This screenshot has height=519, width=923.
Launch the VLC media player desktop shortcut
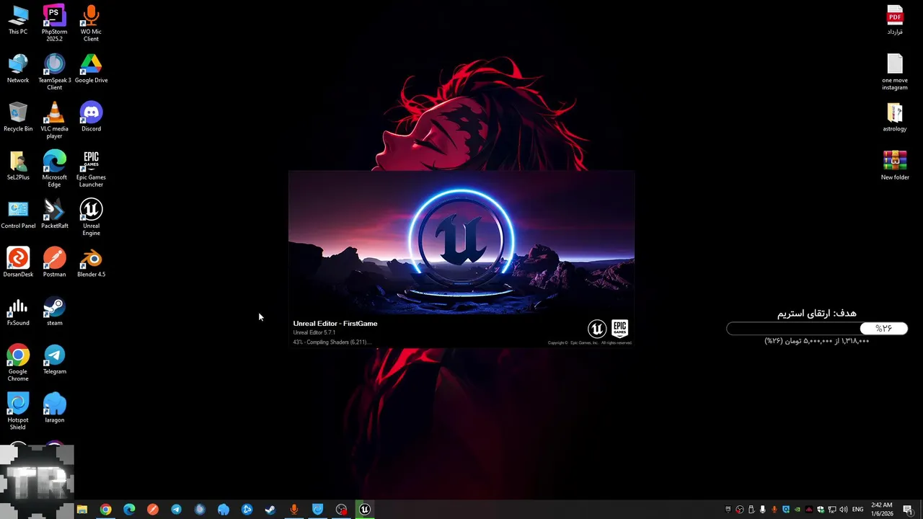pyautogui.click(x=54, y=120)
